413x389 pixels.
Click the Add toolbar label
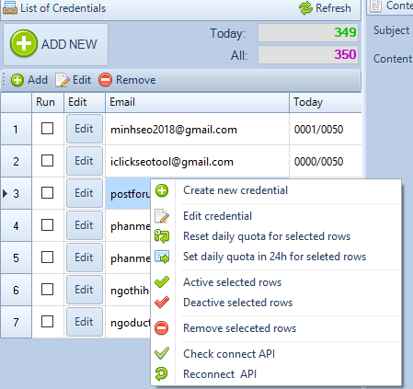coord(38,80)
